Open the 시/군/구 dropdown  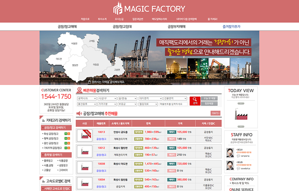coord(107,98)
